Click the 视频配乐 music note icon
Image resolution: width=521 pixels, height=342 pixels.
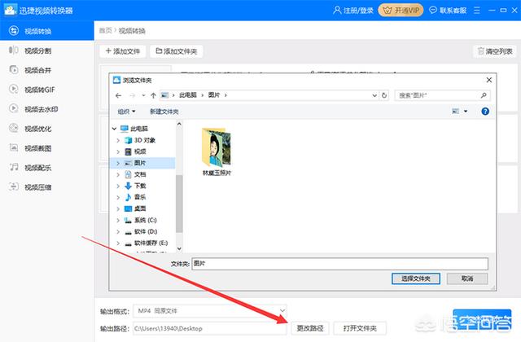click(x=14, y=167)
